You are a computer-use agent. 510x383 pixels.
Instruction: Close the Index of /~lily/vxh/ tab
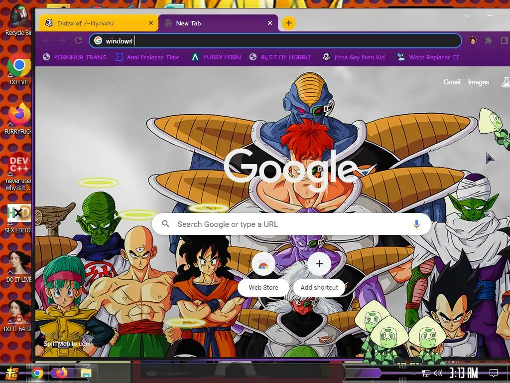pos(150,23)
